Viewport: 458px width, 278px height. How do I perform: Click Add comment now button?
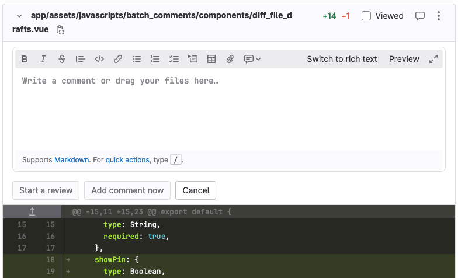127,190
